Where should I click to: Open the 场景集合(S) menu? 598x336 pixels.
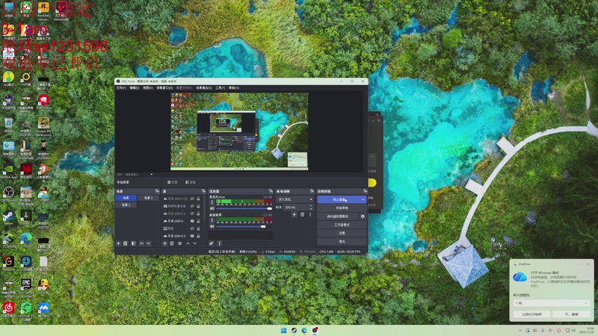point(203,88)
